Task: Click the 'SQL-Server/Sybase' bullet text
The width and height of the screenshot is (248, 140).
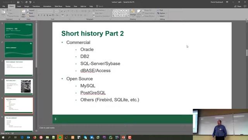Action: pyautogui.click(x=100, y=63)
